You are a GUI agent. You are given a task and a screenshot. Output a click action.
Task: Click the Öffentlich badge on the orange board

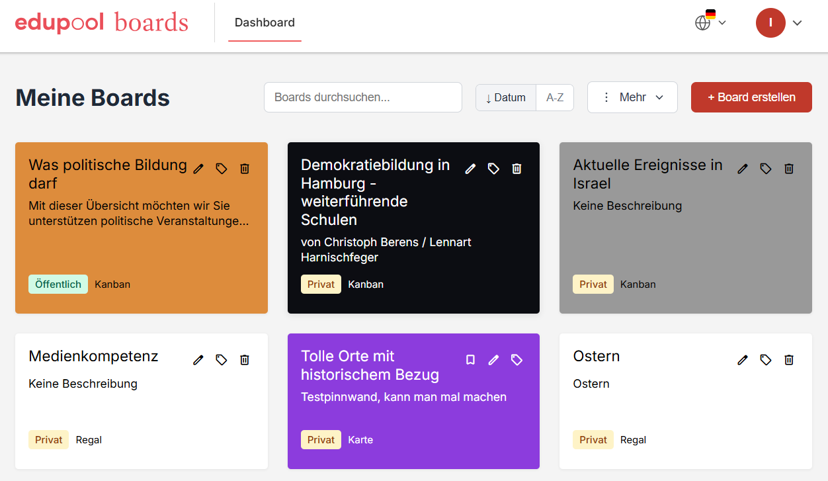pyautogui.click(x=58, y=284)
